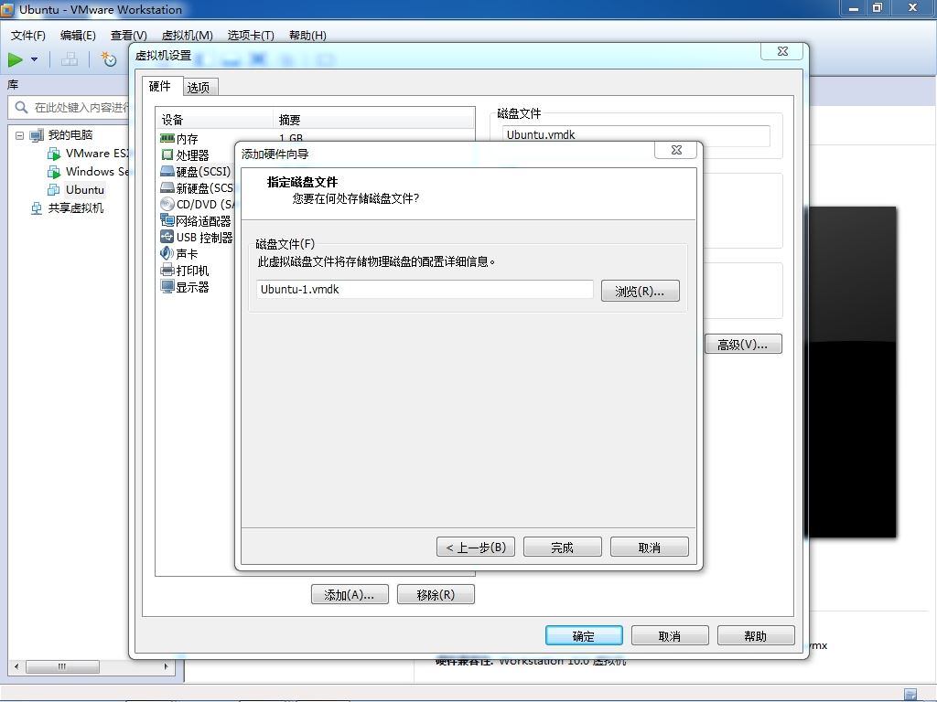
Task: Confirm settings with 确定 button
Action: click(x=584, y=636)
